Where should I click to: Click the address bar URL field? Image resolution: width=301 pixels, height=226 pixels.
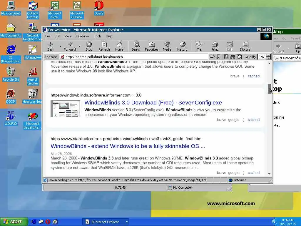134,57
